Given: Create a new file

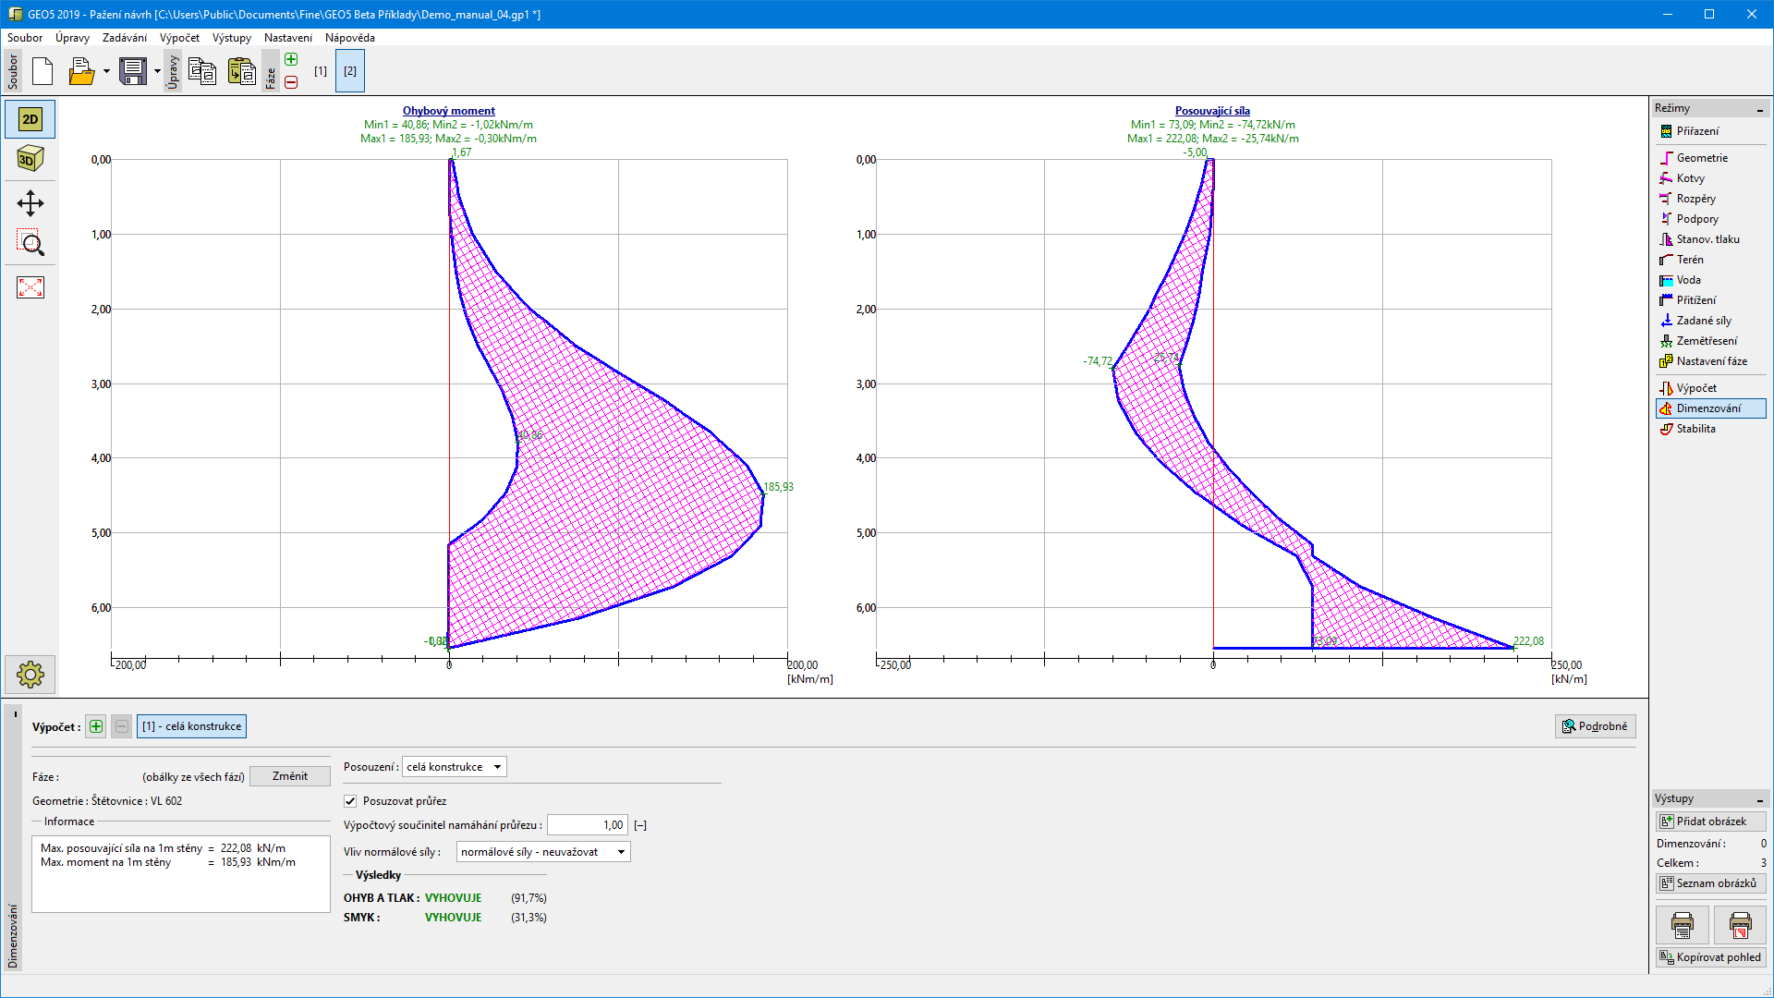Looking at the screenshot, I should [x=43, y=71].
